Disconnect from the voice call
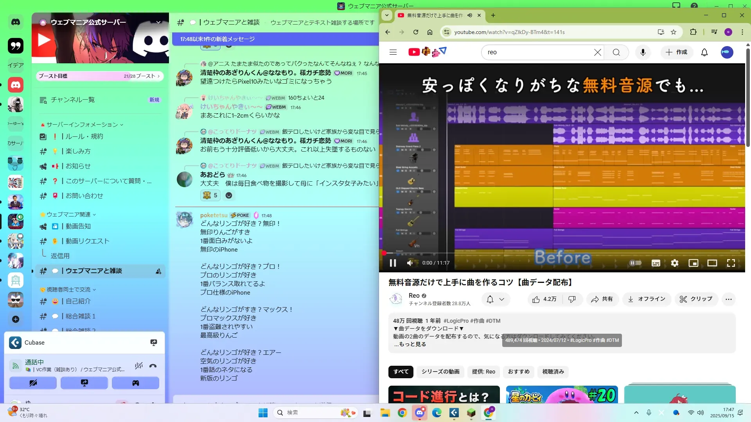The width and height of the screenshot is (751, 422). (x=153, y=366)
